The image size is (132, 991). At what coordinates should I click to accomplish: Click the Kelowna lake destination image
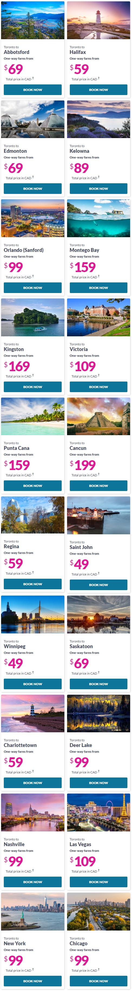[98, 119]
